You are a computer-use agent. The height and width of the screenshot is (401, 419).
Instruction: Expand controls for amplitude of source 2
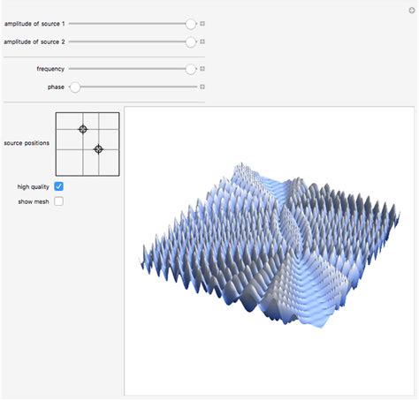[x=202, y=42]
